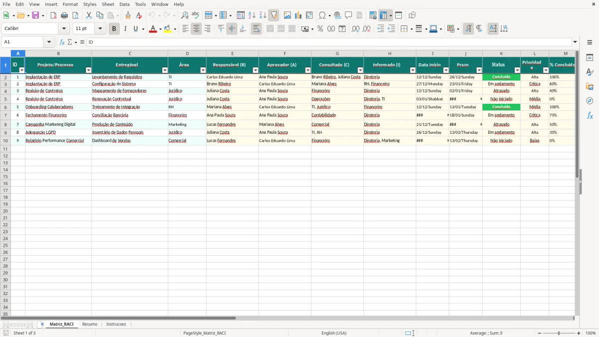599x337 pixels.
Task: Export directly as PDF
Action: pos(53,15)
